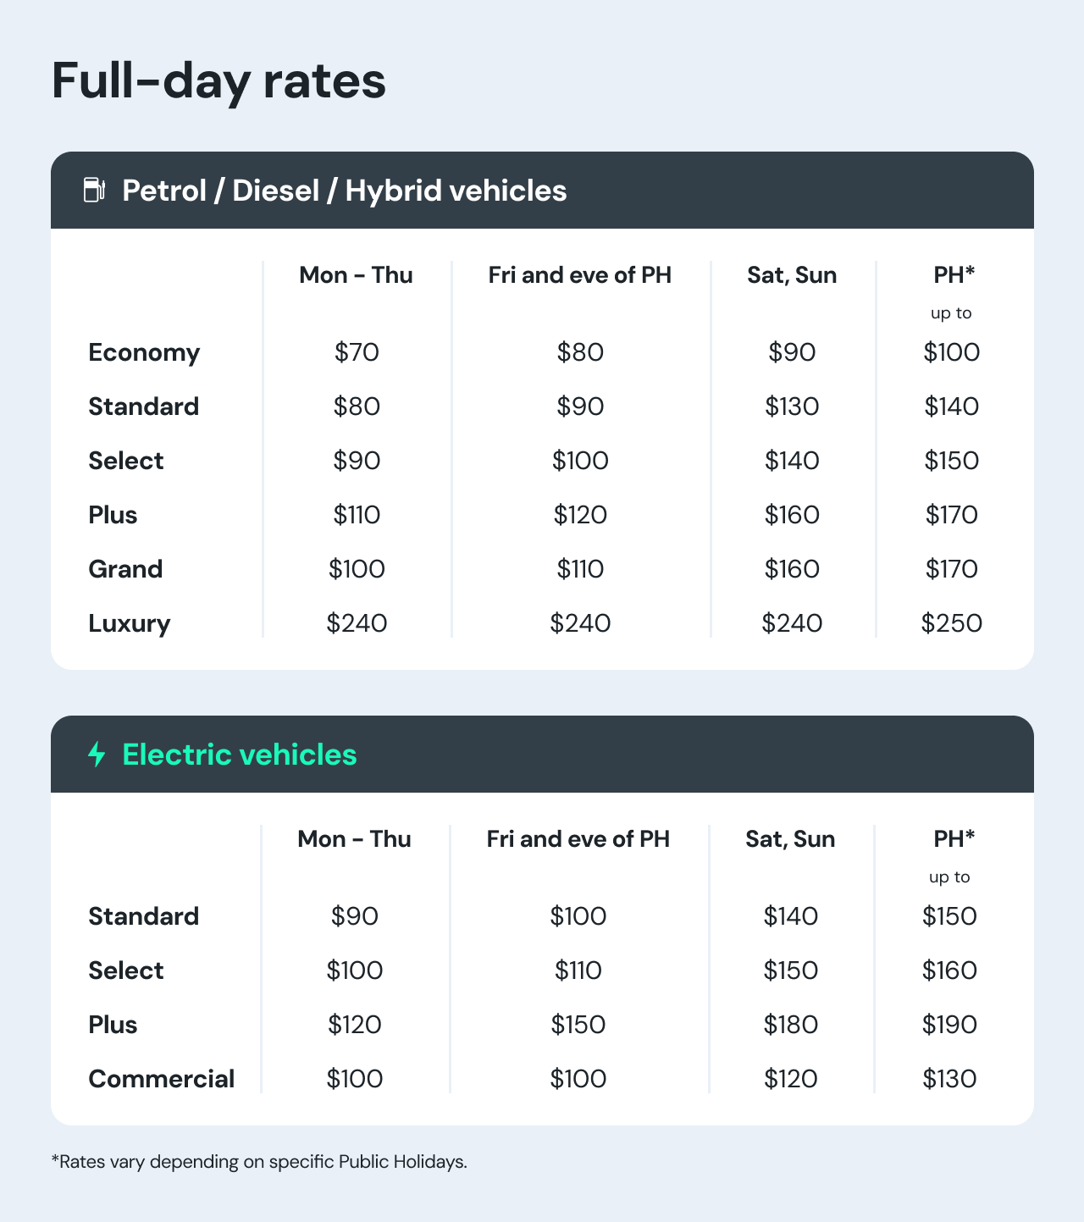Click the electric table PH* header
1084x1222 pixels.
954,839
